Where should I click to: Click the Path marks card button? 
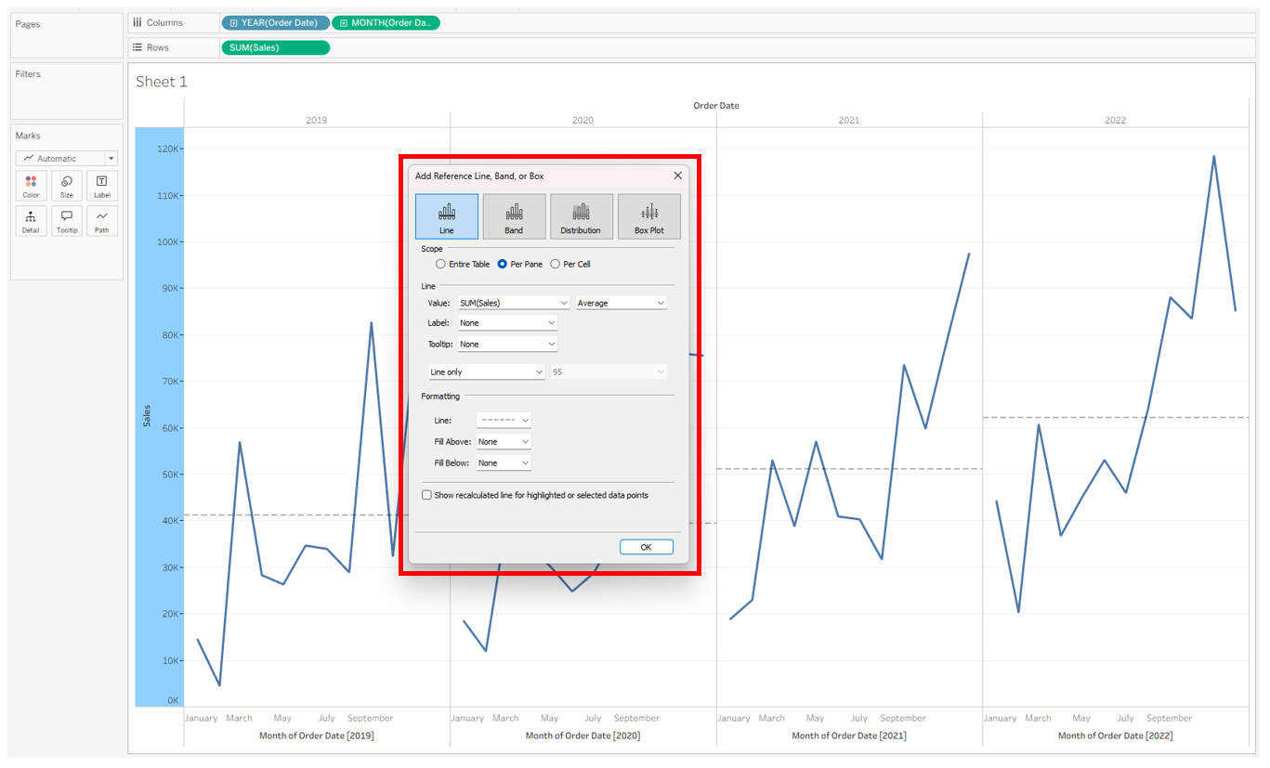point(102,221)
